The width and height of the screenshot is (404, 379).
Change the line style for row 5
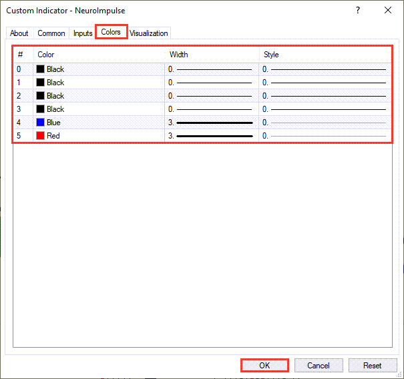(x=325, y=136)
